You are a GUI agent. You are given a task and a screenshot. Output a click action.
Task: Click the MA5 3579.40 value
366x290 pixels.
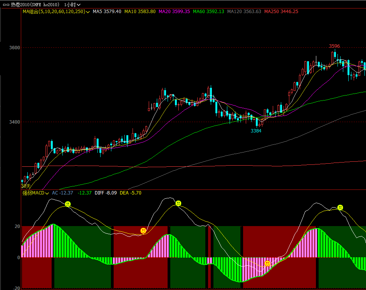point(107,12)
